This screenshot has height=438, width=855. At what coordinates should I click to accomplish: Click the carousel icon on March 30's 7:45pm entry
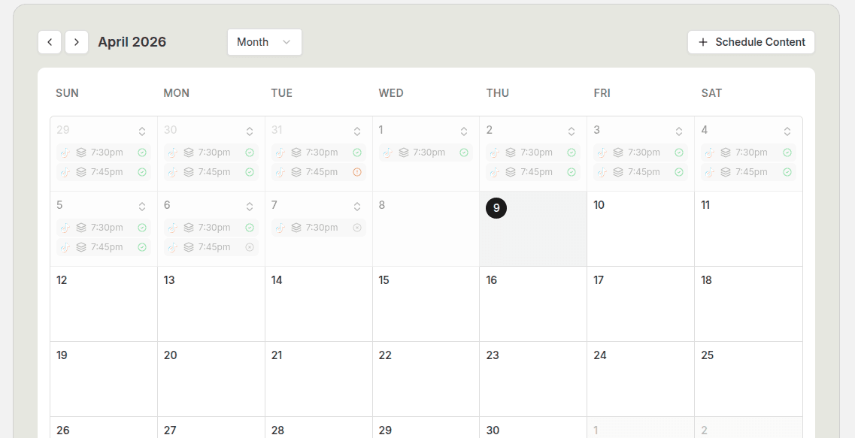click(x=189, y=171)
